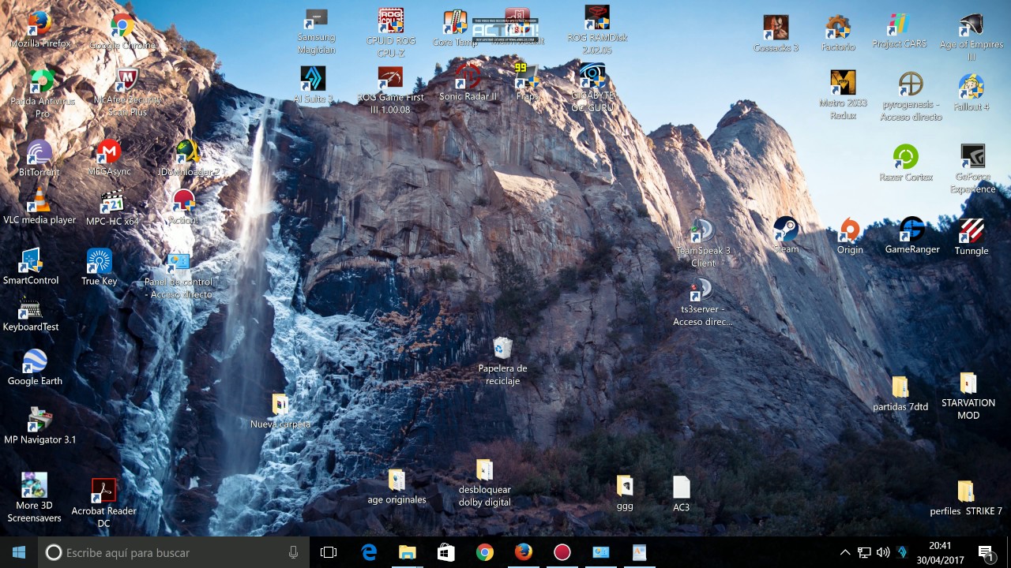
Task: Open McAfee Security Scan Plus
Action: (127, 93)
